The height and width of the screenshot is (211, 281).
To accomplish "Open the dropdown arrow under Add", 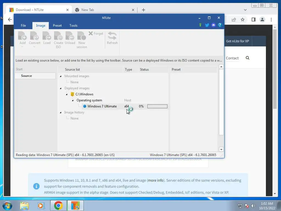I will click(x=22, y=47).
